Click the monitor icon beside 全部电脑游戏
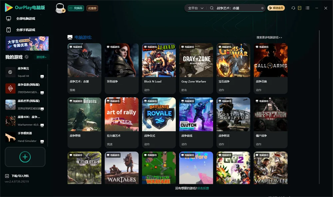The height and width of the screenshot is (197, 333). pyautogui.click(x=9, y=19)
